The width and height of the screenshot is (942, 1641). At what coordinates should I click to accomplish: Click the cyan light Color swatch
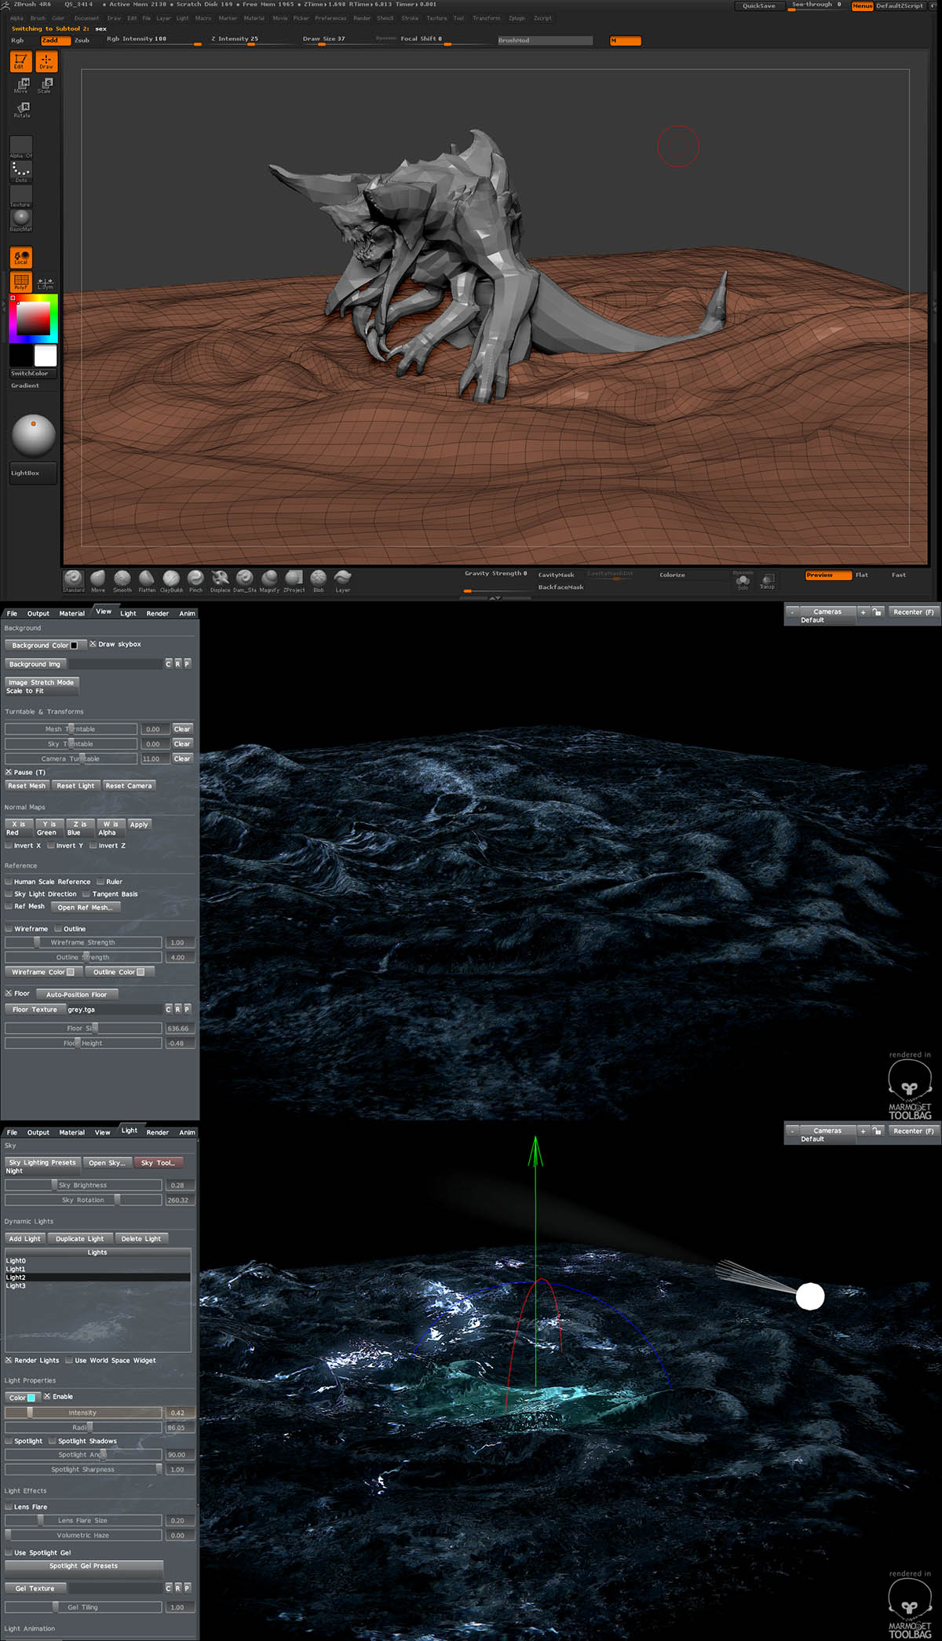tap(31, 1398)
